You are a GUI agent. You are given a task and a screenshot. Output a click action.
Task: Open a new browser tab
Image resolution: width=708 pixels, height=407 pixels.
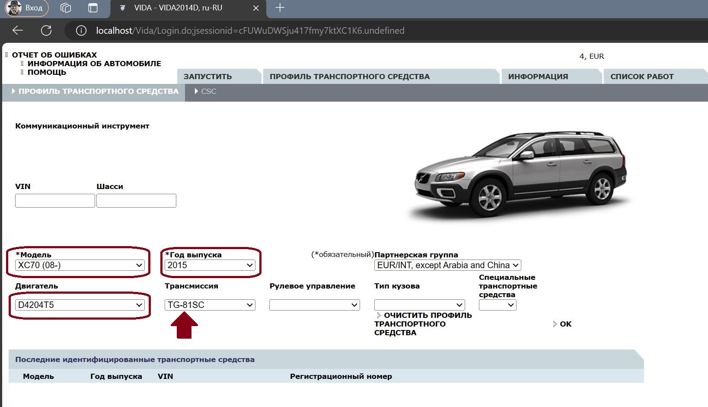click(x=280, y=8)
